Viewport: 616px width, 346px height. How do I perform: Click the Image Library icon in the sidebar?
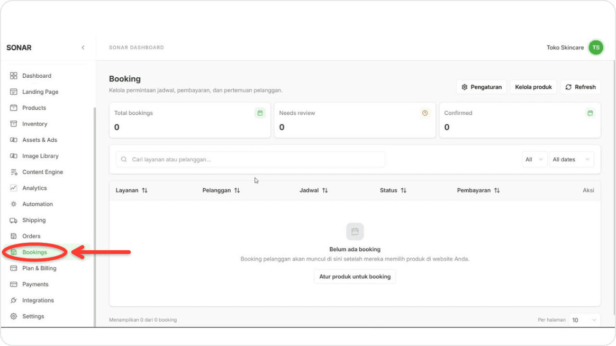tap(14, 156)
